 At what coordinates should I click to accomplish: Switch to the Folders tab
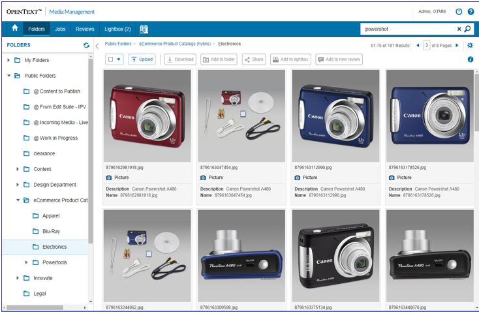pyautogui.click(x=37, y=29)
